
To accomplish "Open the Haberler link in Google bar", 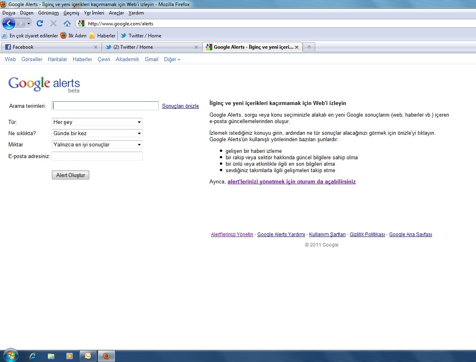I will pyautogui.click(x=82, y=59).
